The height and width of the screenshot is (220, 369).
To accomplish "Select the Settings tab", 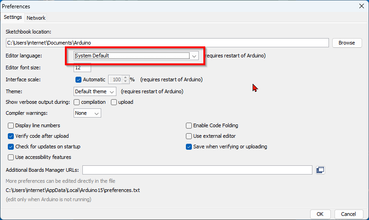I will 13,17.
